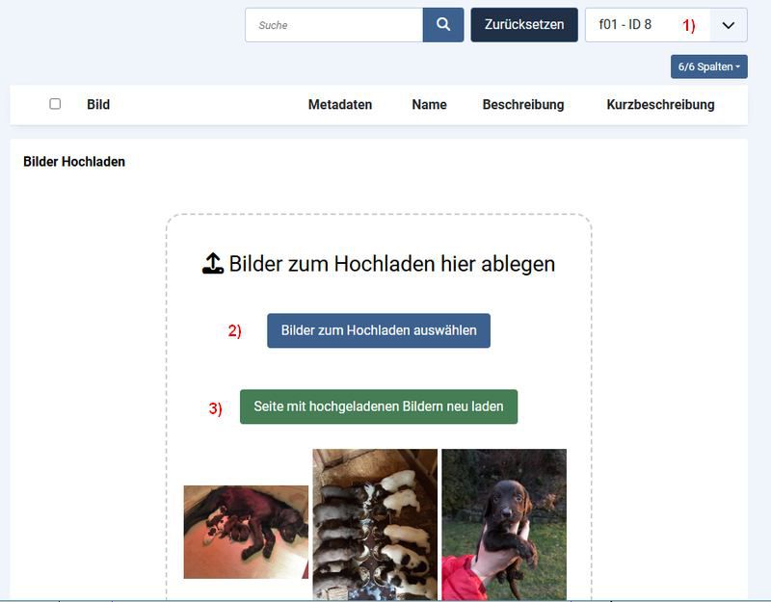Sort by the Metadaten column header

pyautogui.click(x=339, y=104)
